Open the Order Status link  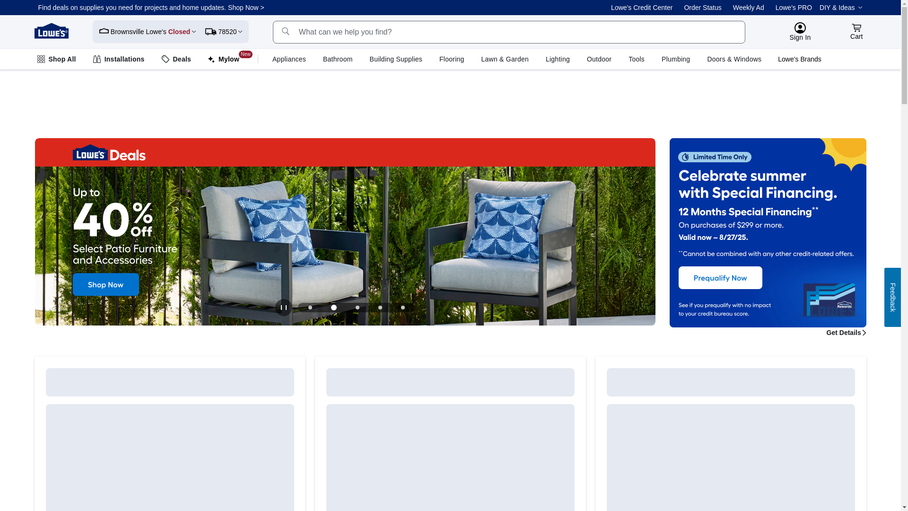[703, 8]
